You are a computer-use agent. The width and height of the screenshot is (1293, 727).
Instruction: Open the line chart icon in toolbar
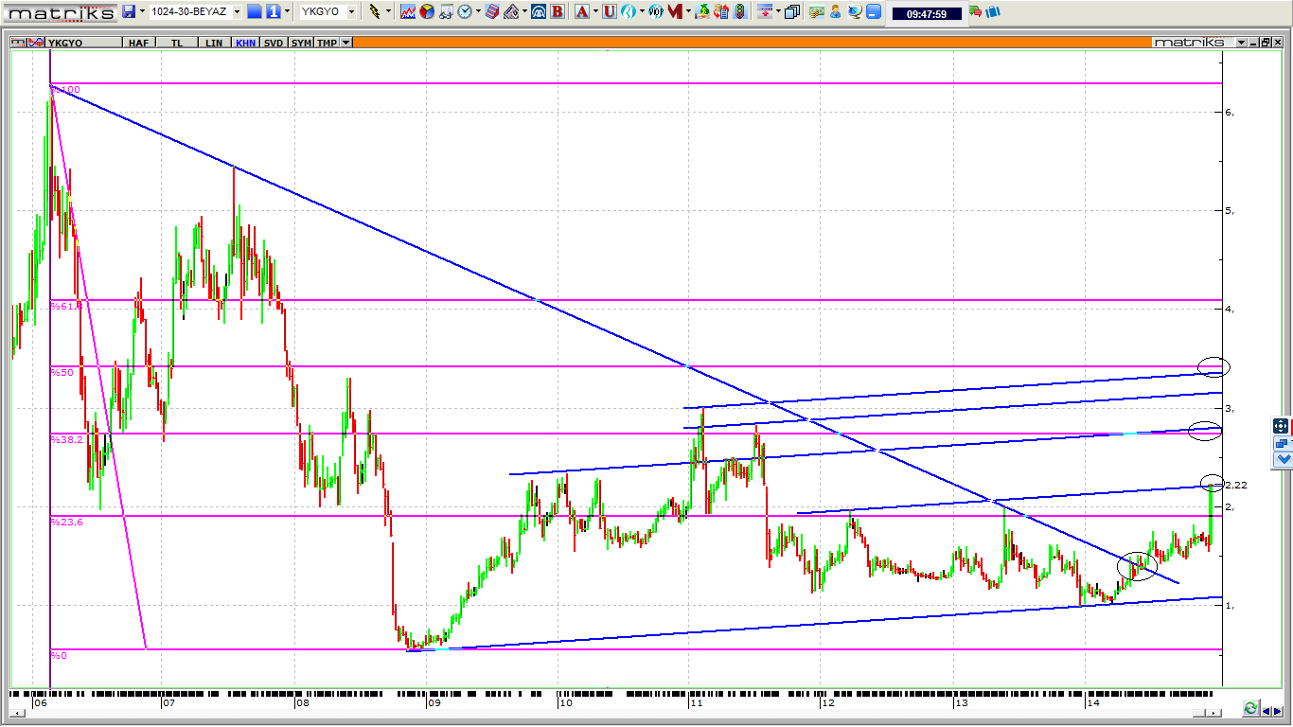(408, 11)
